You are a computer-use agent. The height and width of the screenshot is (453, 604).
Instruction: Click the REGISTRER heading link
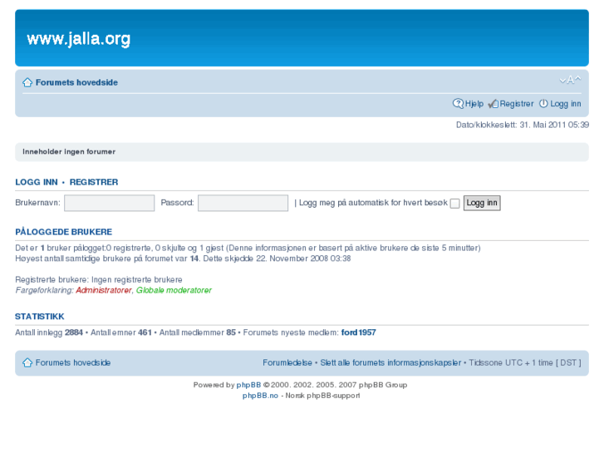[94, 182]
